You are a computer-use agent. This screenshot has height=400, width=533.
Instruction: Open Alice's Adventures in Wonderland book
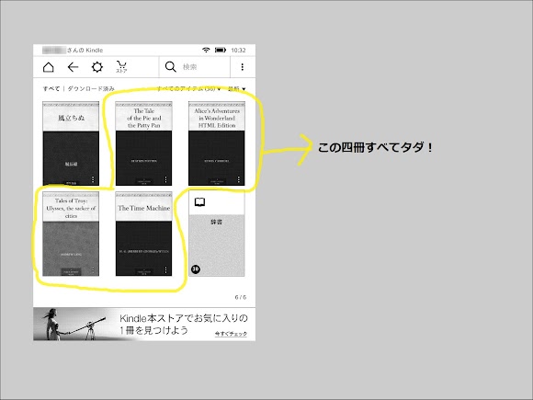coord(217,143)
